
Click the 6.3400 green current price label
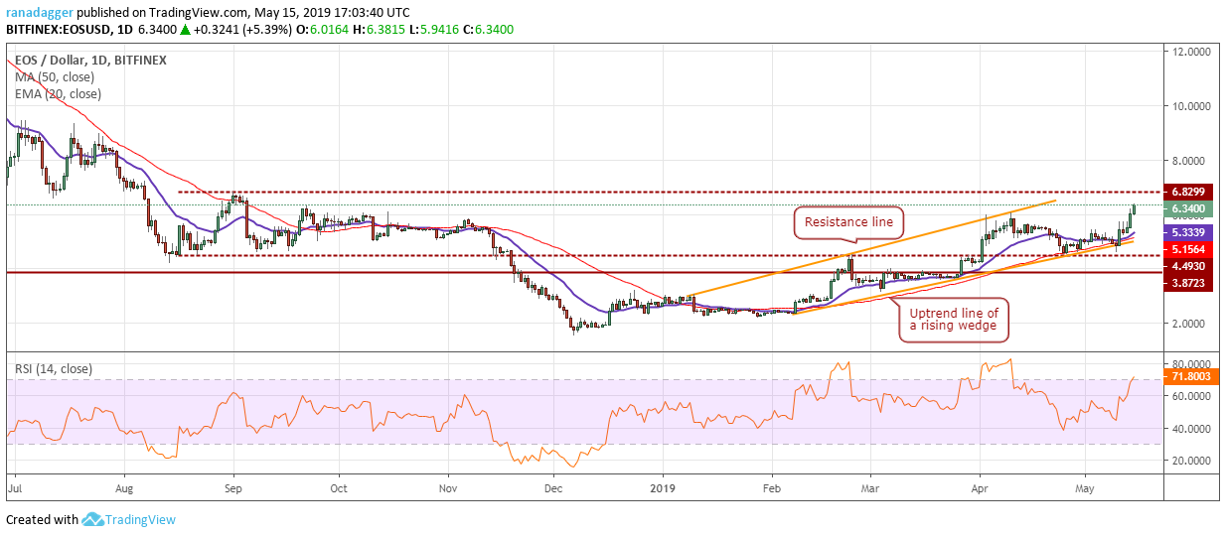1190,208
